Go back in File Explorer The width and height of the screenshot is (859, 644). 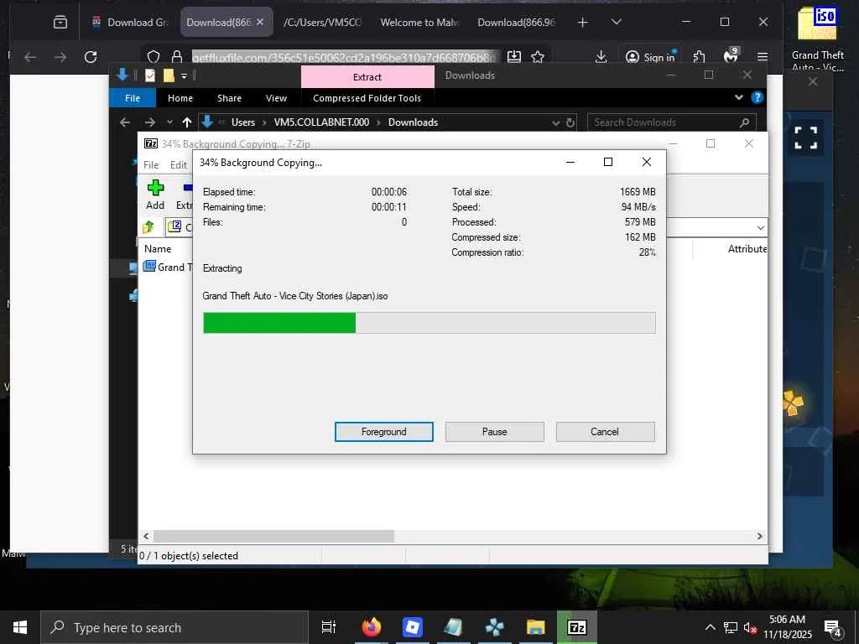125,122
